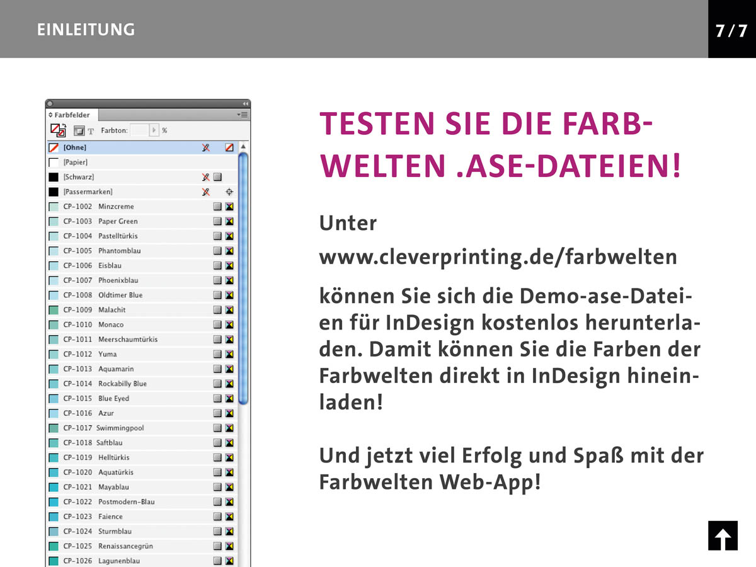Open the Farbton percentage dropdown arrow

(154, 130)
